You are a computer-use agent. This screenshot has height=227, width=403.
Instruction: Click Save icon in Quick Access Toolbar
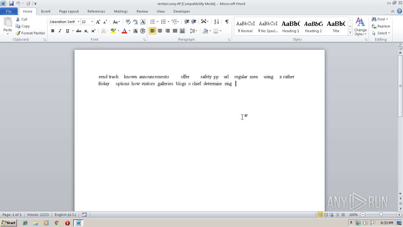pos(11,3)
